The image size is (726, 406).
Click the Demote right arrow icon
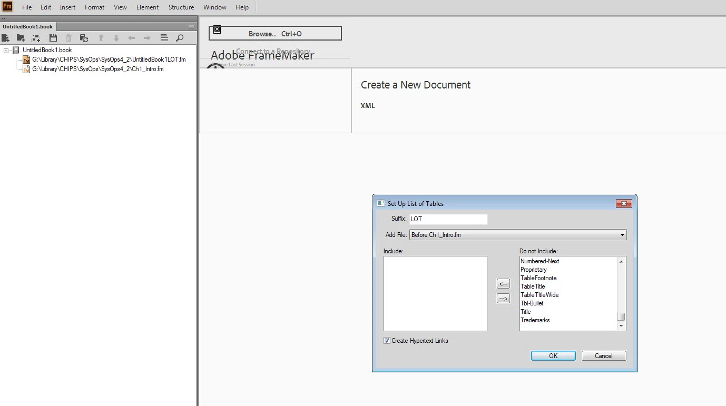tap(147, 38)
